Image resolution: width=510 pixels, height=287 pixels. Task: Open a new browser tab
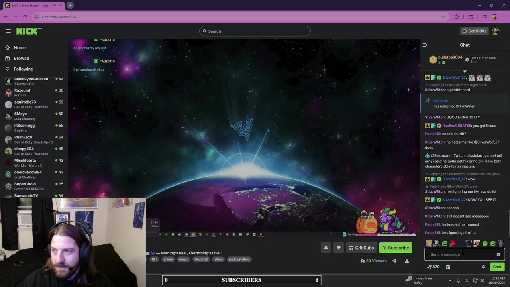[70, 5]
